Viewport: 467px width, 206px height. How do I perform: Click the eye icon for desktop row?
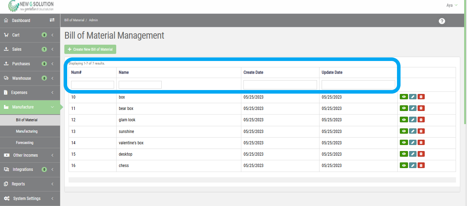[x=404, y=154]
